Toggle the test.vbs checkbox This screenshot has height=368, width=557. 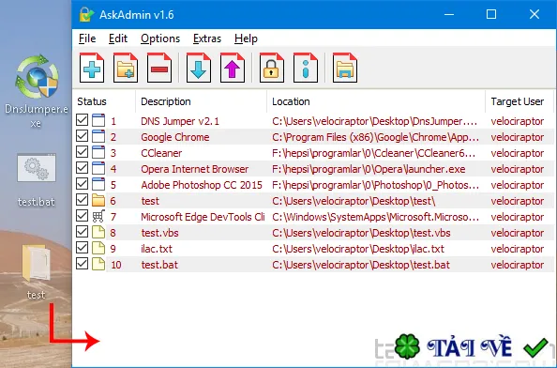[83, 232]
